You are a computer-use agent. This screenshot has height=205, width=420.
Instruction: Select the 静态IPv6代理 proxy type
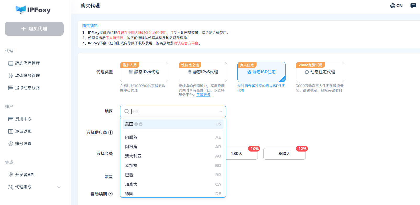point(203,72)
